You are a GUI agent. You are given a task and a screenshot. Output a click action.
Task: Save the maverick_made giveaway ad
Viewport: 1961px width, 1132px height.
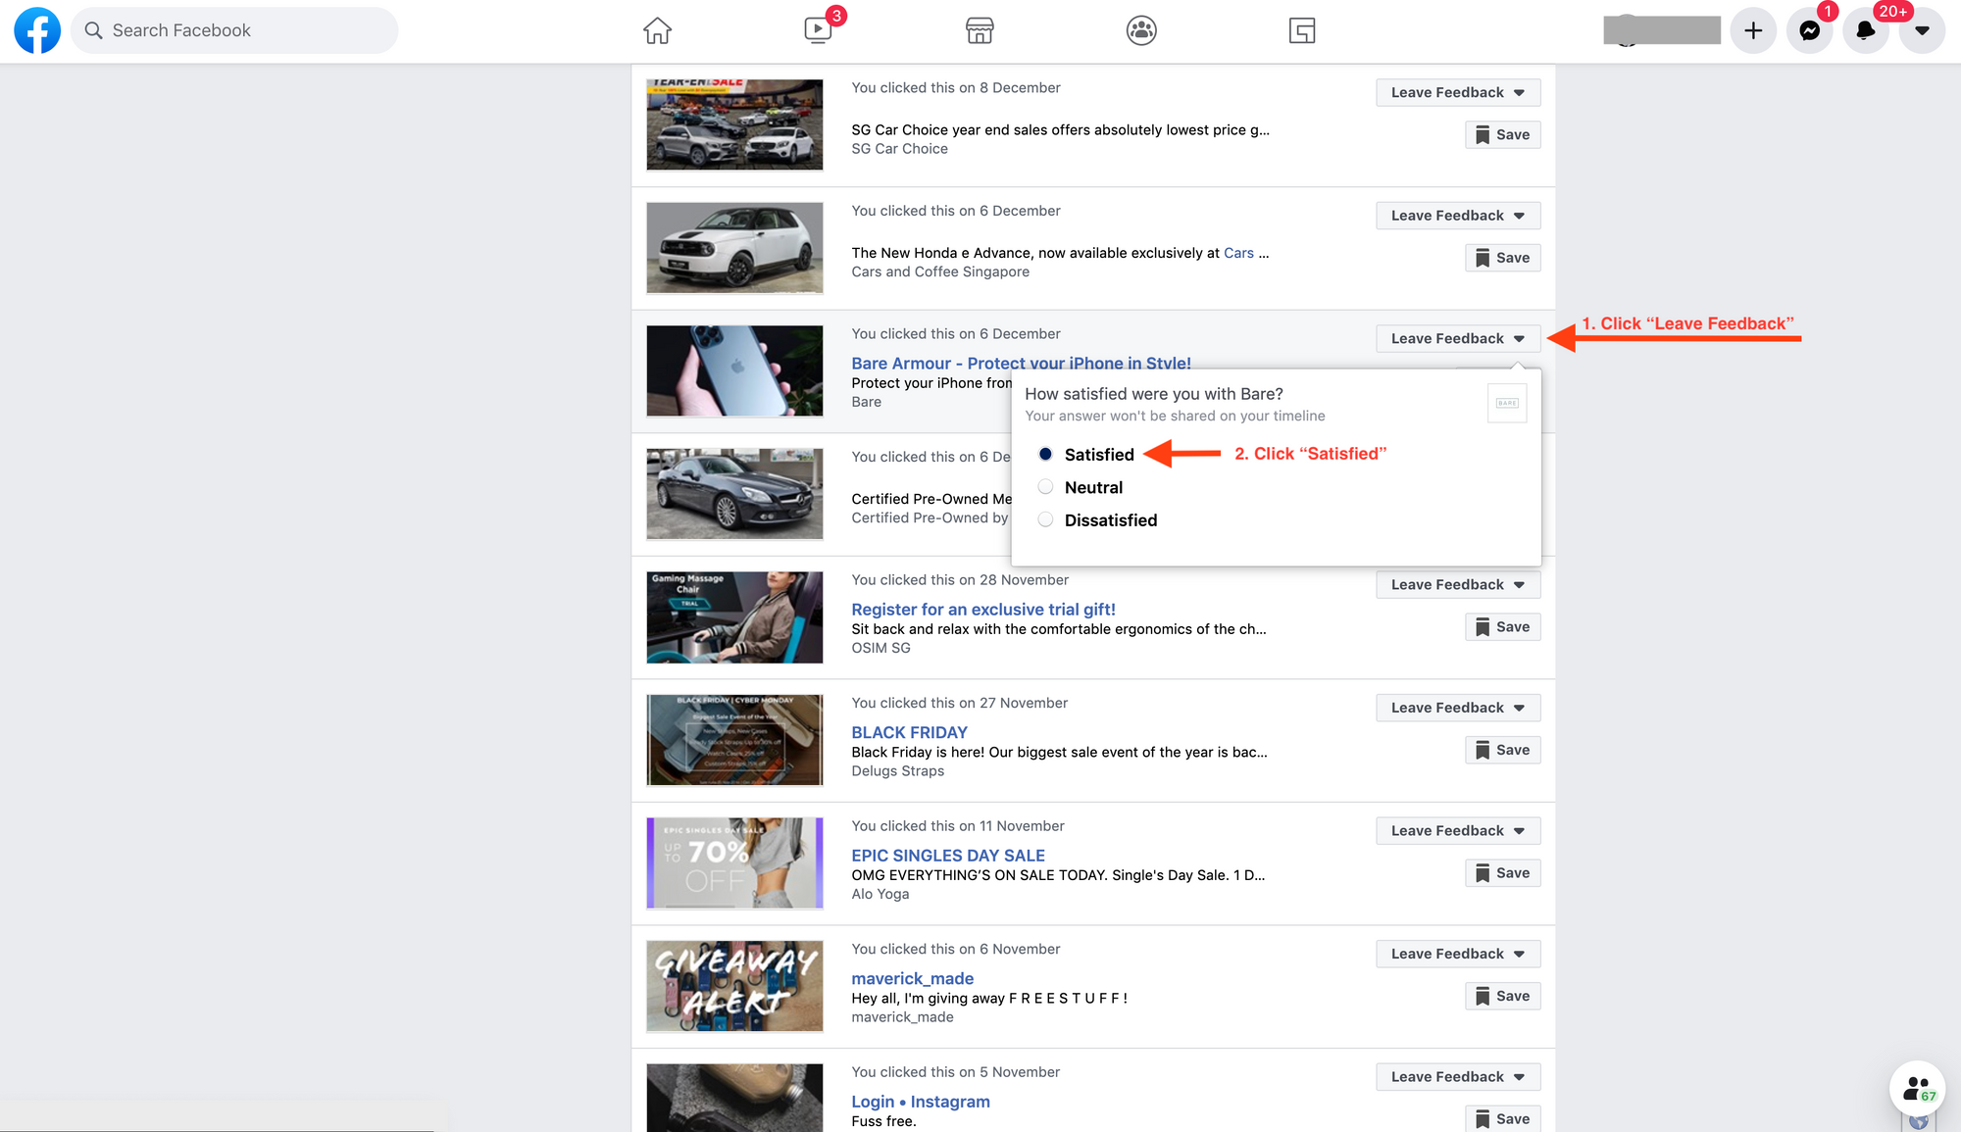point(1502,996)
